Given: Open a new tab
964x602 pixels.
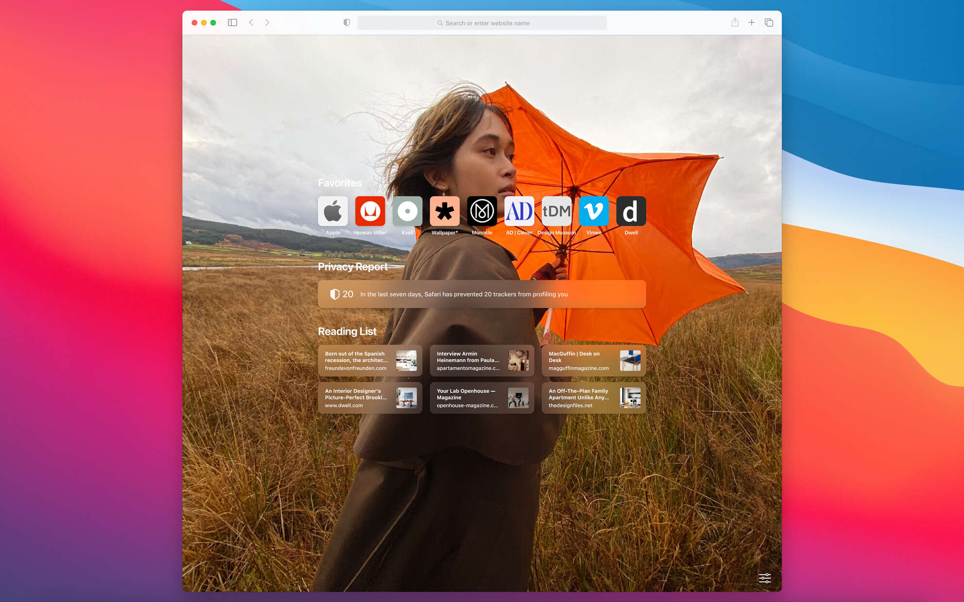Looking at the screenshot, I should coord(752,22).
